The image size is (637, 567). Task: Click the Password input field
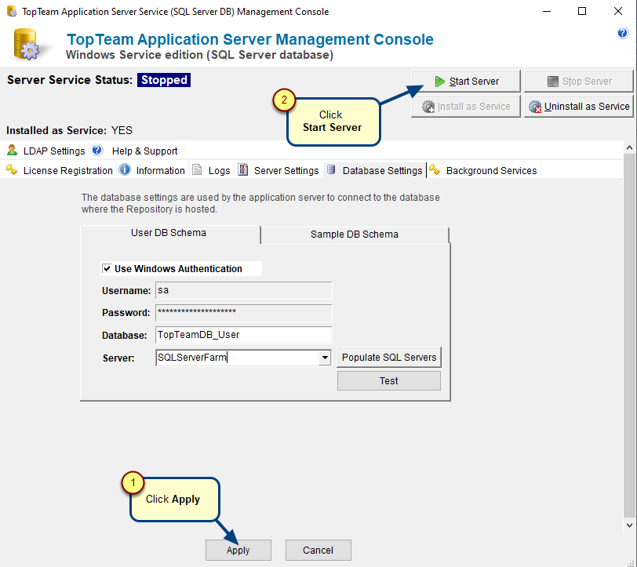coord(244,313)
